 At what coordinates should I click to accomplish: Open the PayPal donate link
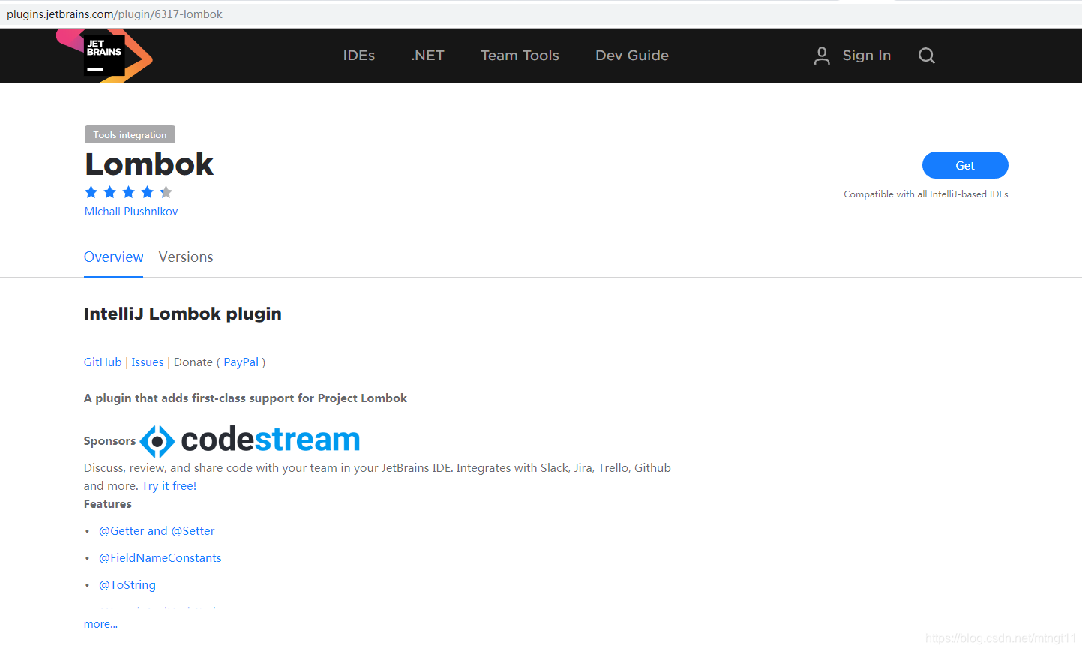pos(241,362)
